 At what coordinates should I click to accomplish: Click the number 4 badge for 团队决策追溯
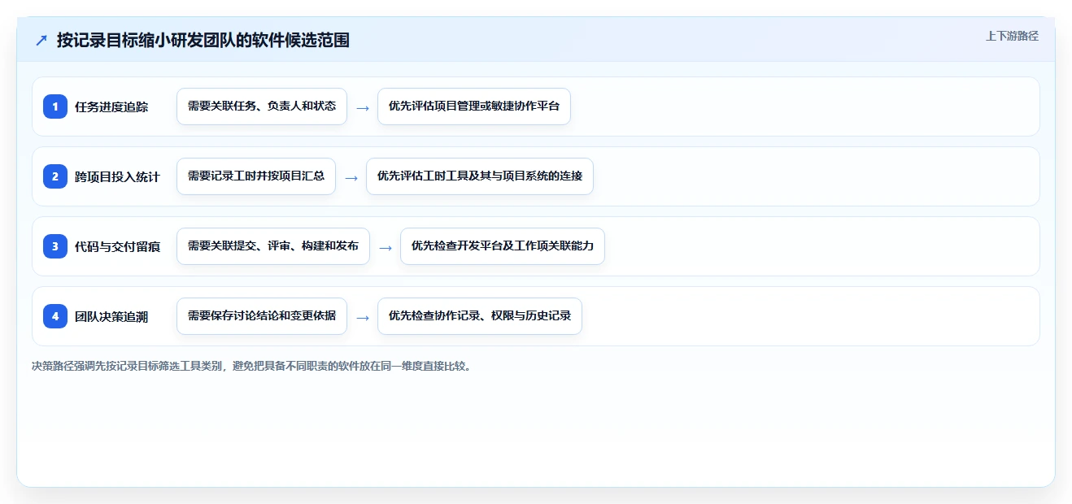55,316
